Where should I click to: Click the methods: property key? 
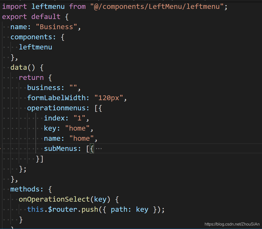click(27, 189)
